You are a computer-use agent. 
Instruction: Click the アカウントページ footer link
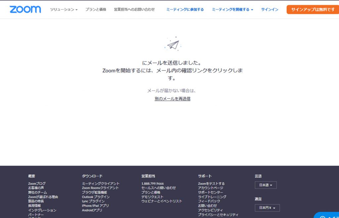pyautogui.click(x=211, y=188)
